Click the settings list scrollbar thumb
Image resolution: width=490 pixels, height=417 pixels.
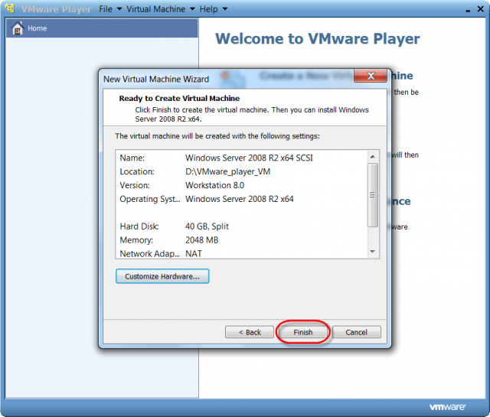click(373, 195)
